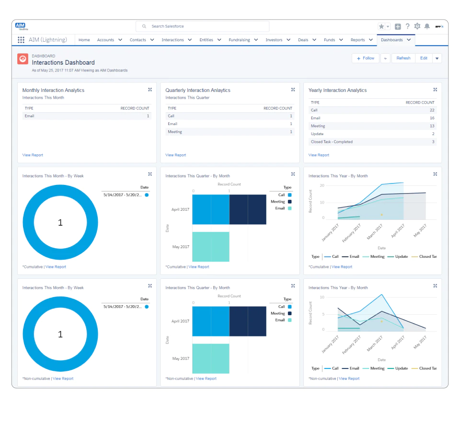The width and height of the screenshot is (460, 424).
Task: Open the App Launcher grid icon
Action: [x=21, y=40]
